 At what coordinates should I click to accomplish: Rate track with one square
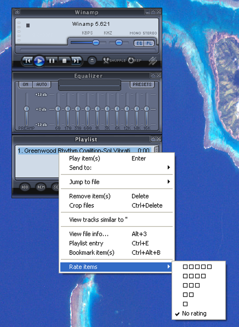199,304
